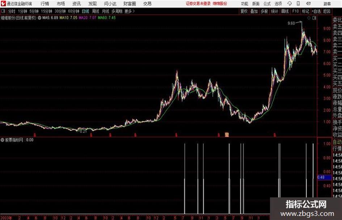342x220 pixels.
Task: Click the MA60: 7.45 indicator value
Action: [107, 18]
